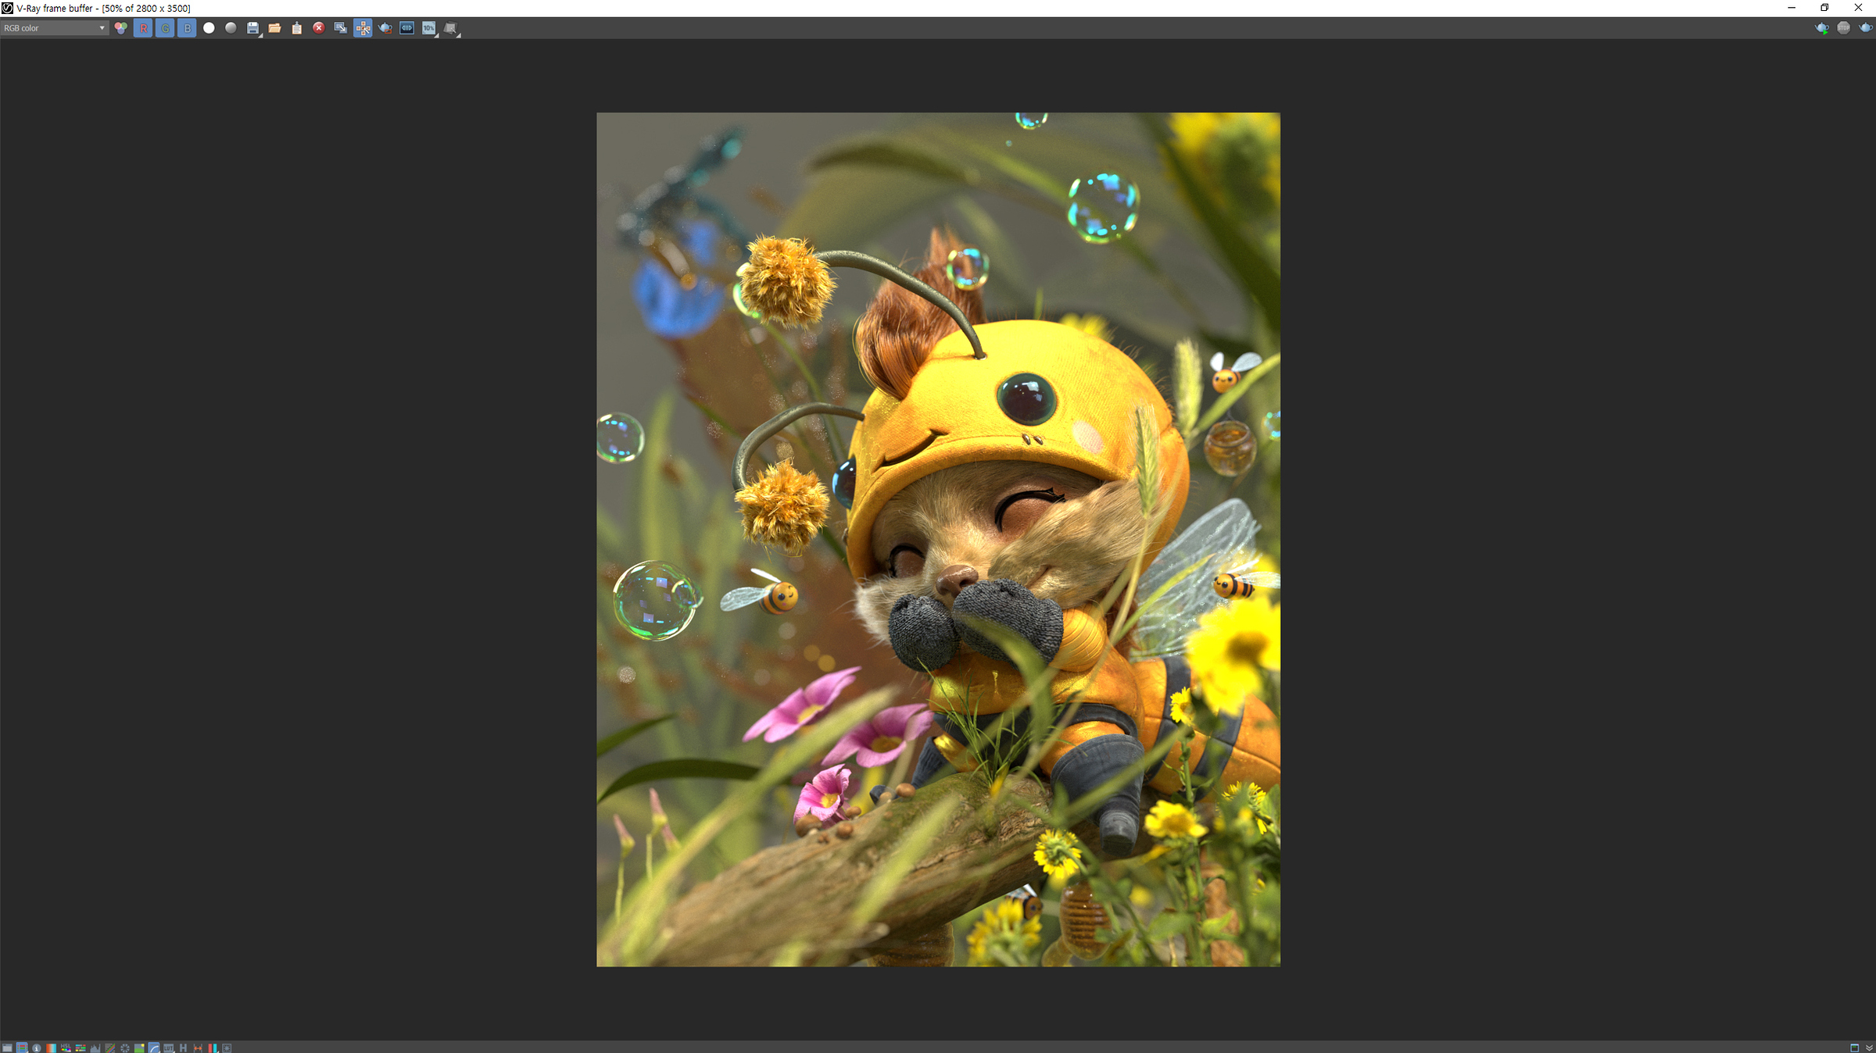1876x1053 pixels.
Task: Load an image with the folder icon
Action: click(x=274, y=28)
